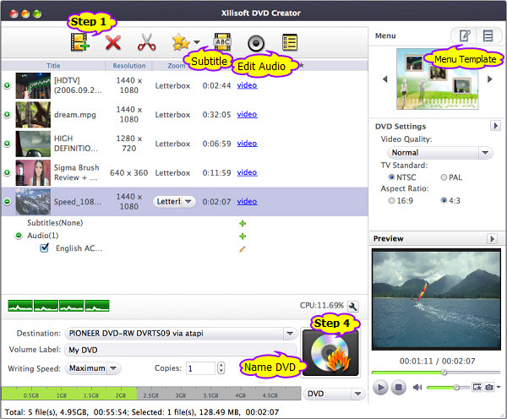
Task: Show next menu template
Action: pyautogui.click(x=490, y=79)
